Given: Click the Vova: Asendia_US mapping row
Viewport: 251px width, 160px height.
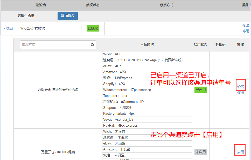Looking at the screenshot, I should [x=147, y=120].
